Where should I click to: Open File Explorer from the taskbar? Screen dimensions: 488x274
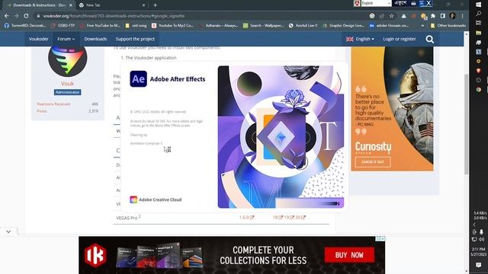[479, 33]
